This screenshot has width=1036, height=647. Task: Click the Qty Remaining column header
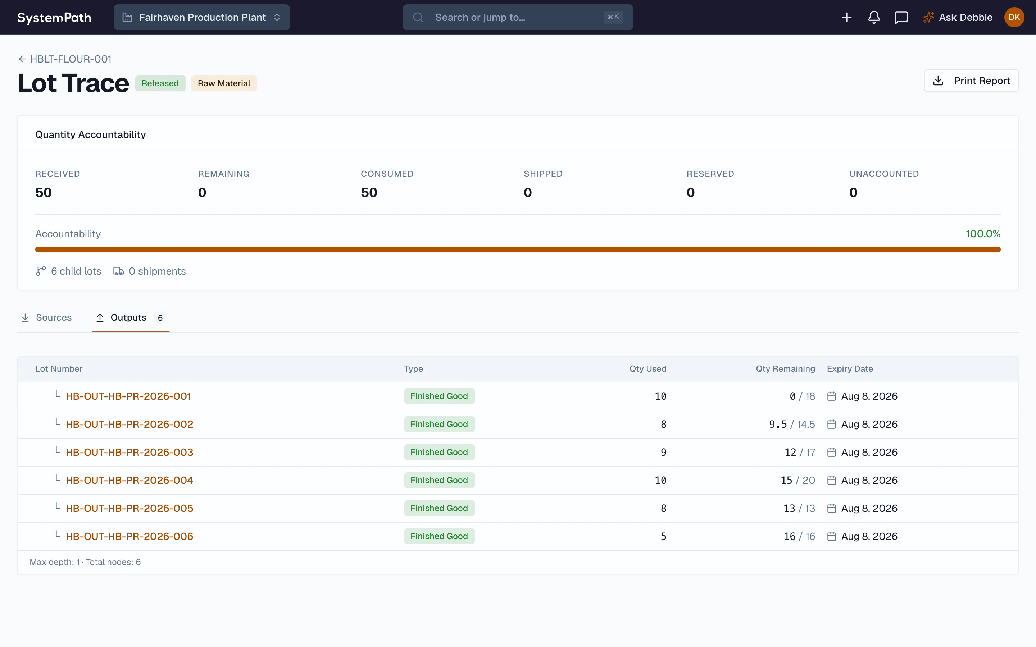coord(785,369)
